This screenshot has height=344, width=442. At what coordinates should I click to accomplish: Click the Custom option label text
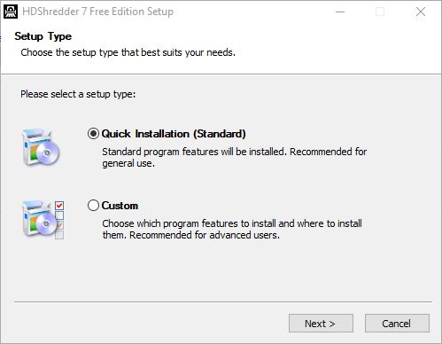pos(120,206)
